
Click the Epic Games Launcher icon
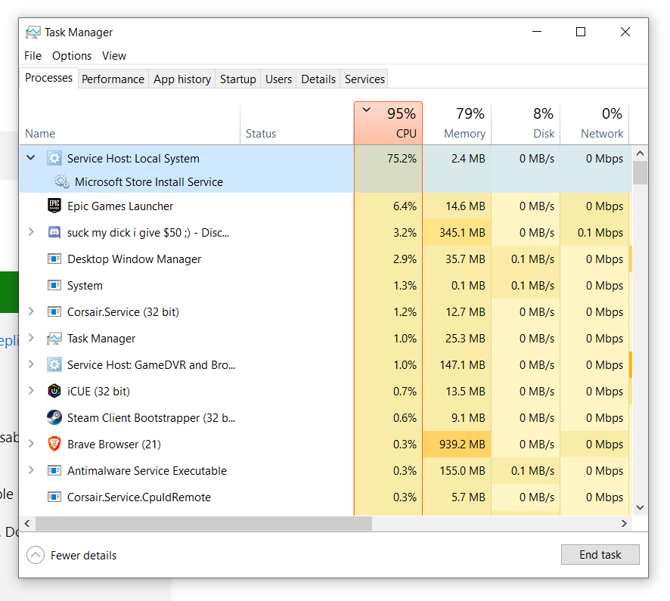(x=54, y=206)
